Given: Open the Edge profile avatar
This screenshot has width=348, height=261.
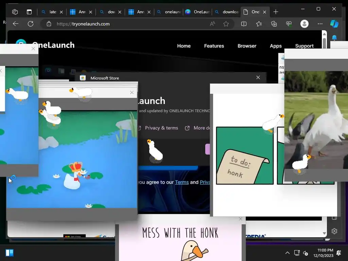Looking at the screenshot, I should [304, 24].
